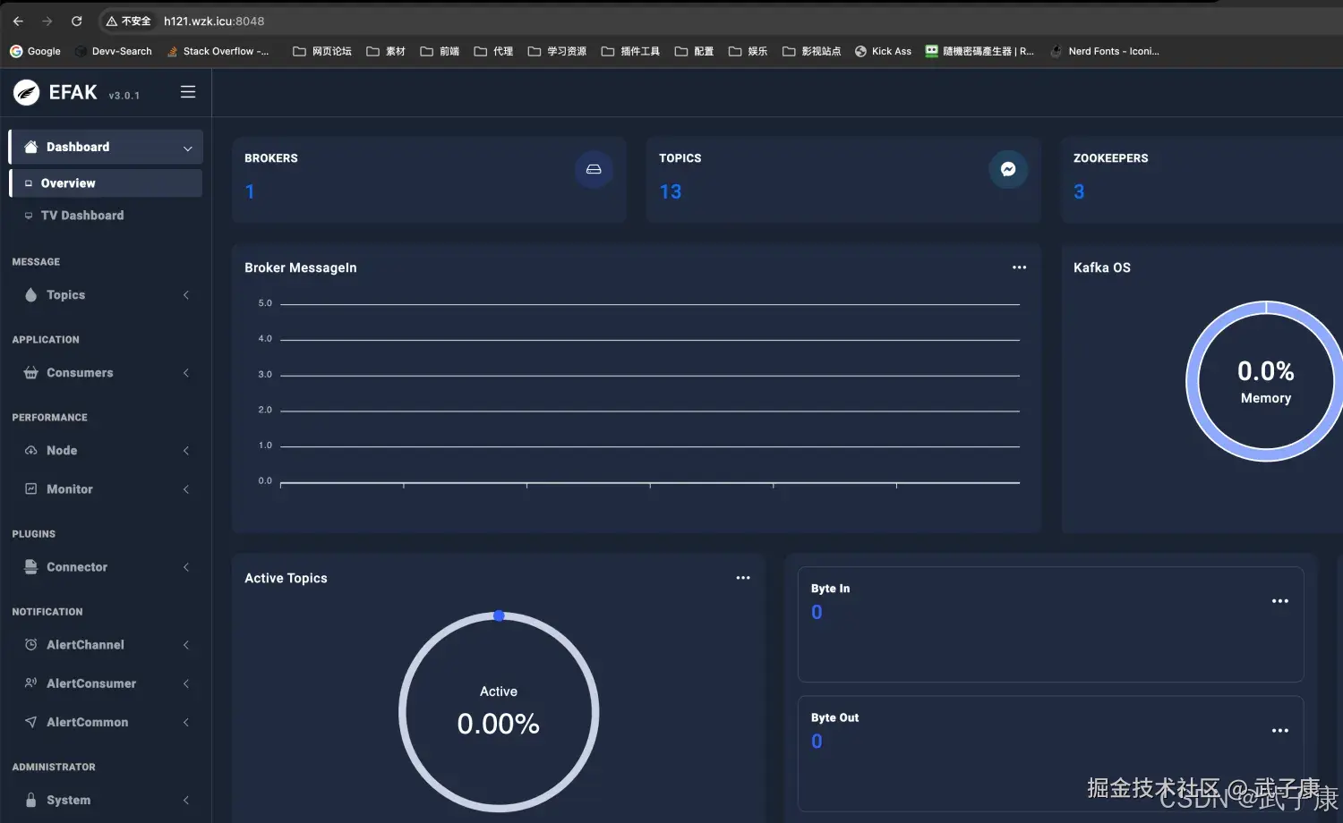
Task: Open Byte Out options ellipsis
Action: click(1280, 731)
